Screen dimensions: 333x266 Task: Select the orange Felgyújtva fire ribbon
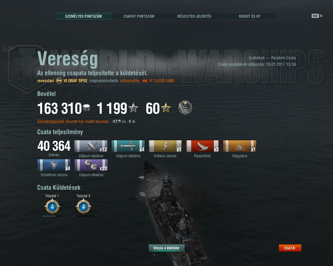click(240, 146)
